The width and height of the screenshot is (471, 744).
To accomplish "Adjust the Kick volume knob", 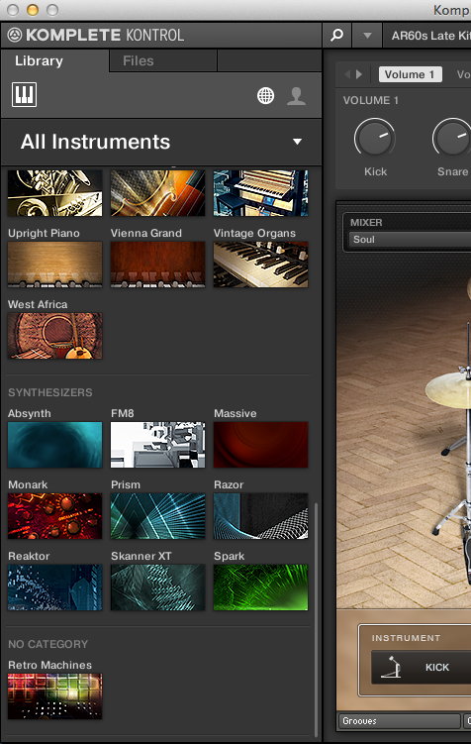I will click(x=374, y=137).
